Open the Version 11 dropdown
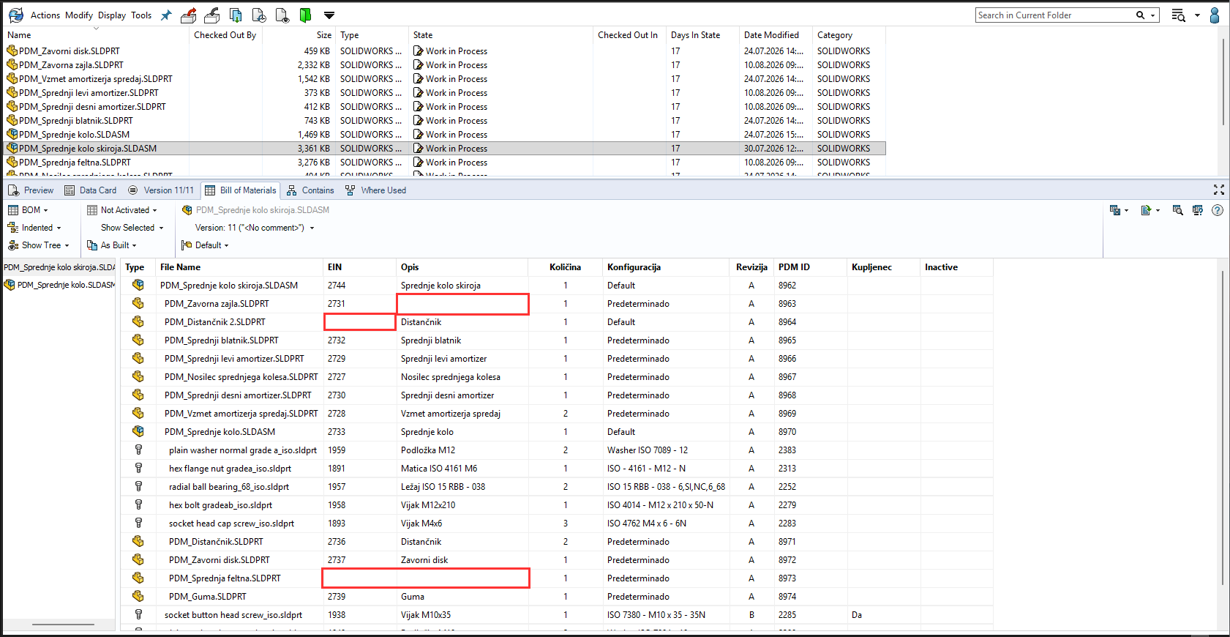The image size is (1230, 637). [255, 228]
